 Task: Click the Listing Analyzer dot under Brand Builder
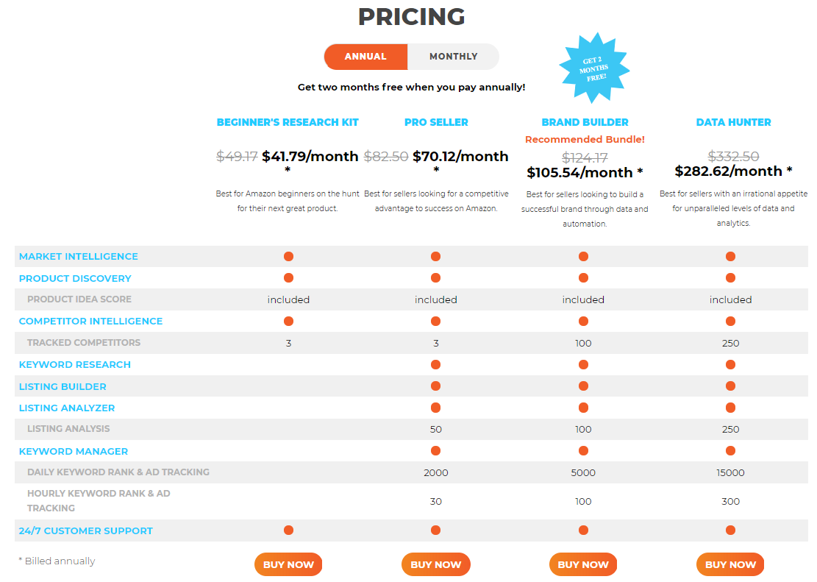coord(583,407)
